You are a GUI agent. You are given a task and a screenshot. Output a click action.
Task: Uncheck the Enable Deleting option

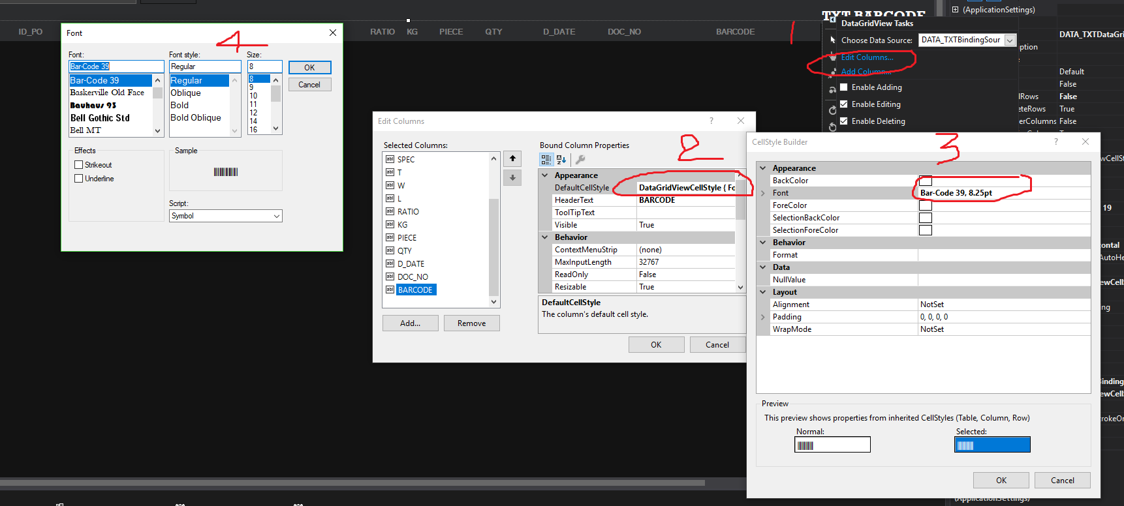click(844, 121)
